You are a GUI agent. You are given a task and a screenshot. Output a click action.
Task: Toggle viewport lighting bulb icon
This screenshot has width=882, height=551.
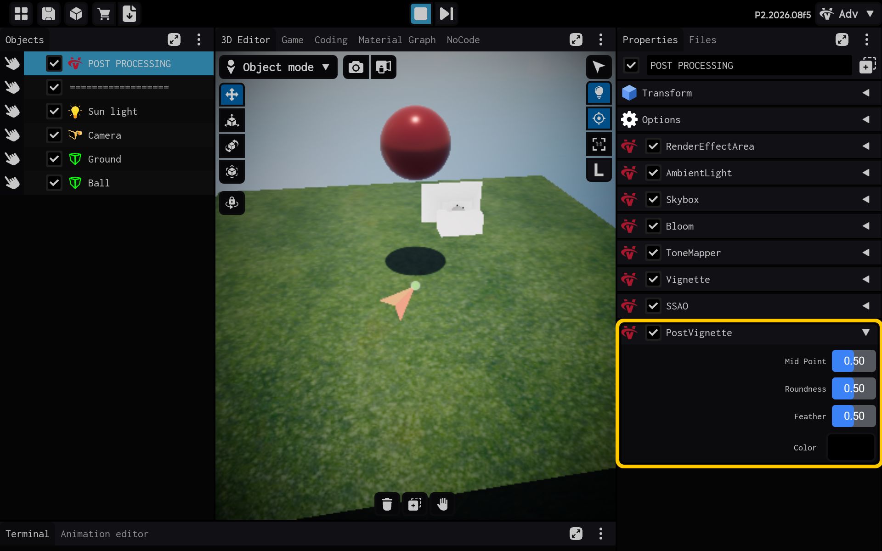[599, 93]
